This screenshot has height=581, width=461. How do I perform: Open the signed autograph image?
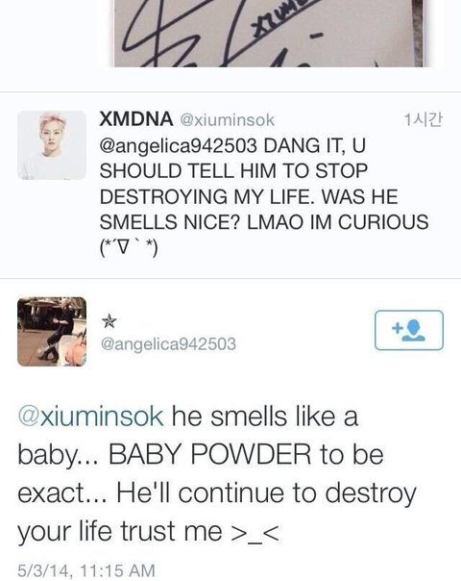pos(268,34)
